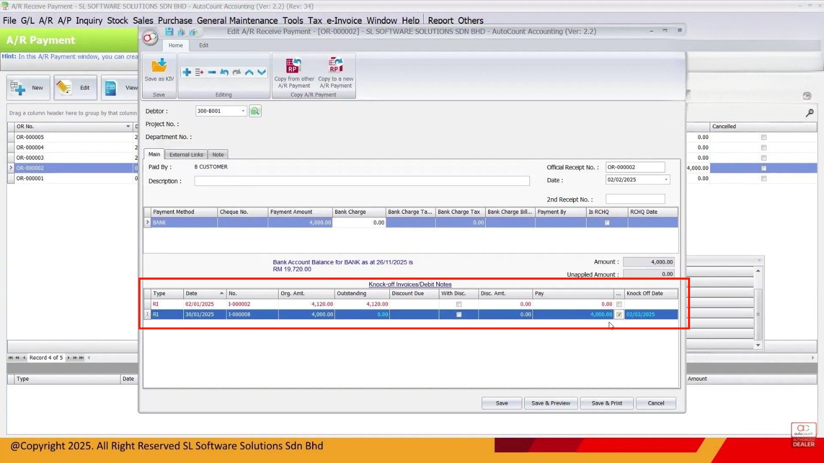
Task: Toggle With Disc. checkbox for I-000002
Action: pyautogui.click(x=459, y=304)
